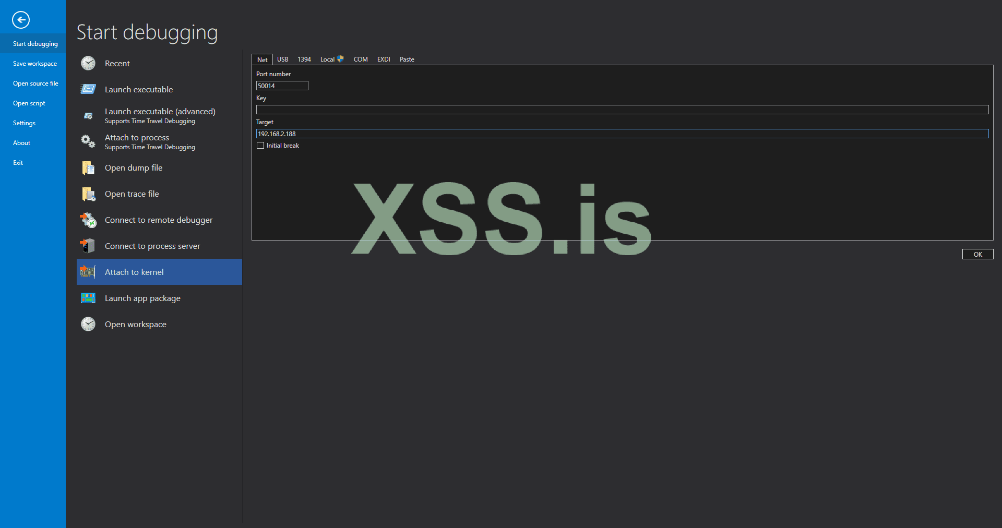Click the Key field label

(x=261, y=98)
